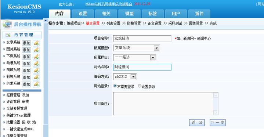
Task: Open 全站专题管理
Action: pos(17,108)
